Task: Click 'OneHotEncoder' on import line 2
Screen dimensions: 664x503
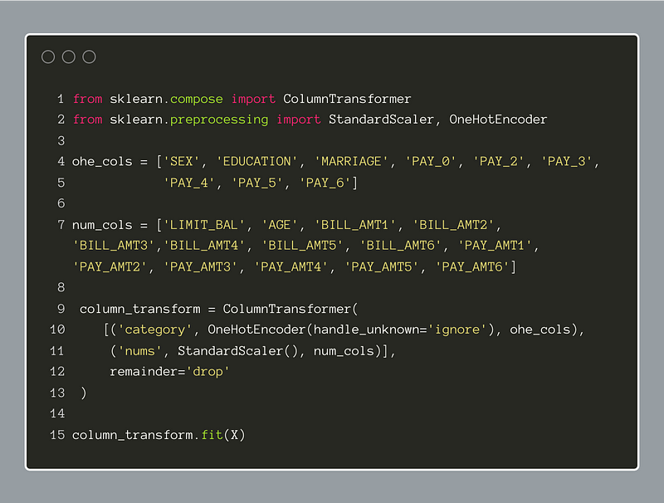Action: pyautogui.click(x=498, y=120)
